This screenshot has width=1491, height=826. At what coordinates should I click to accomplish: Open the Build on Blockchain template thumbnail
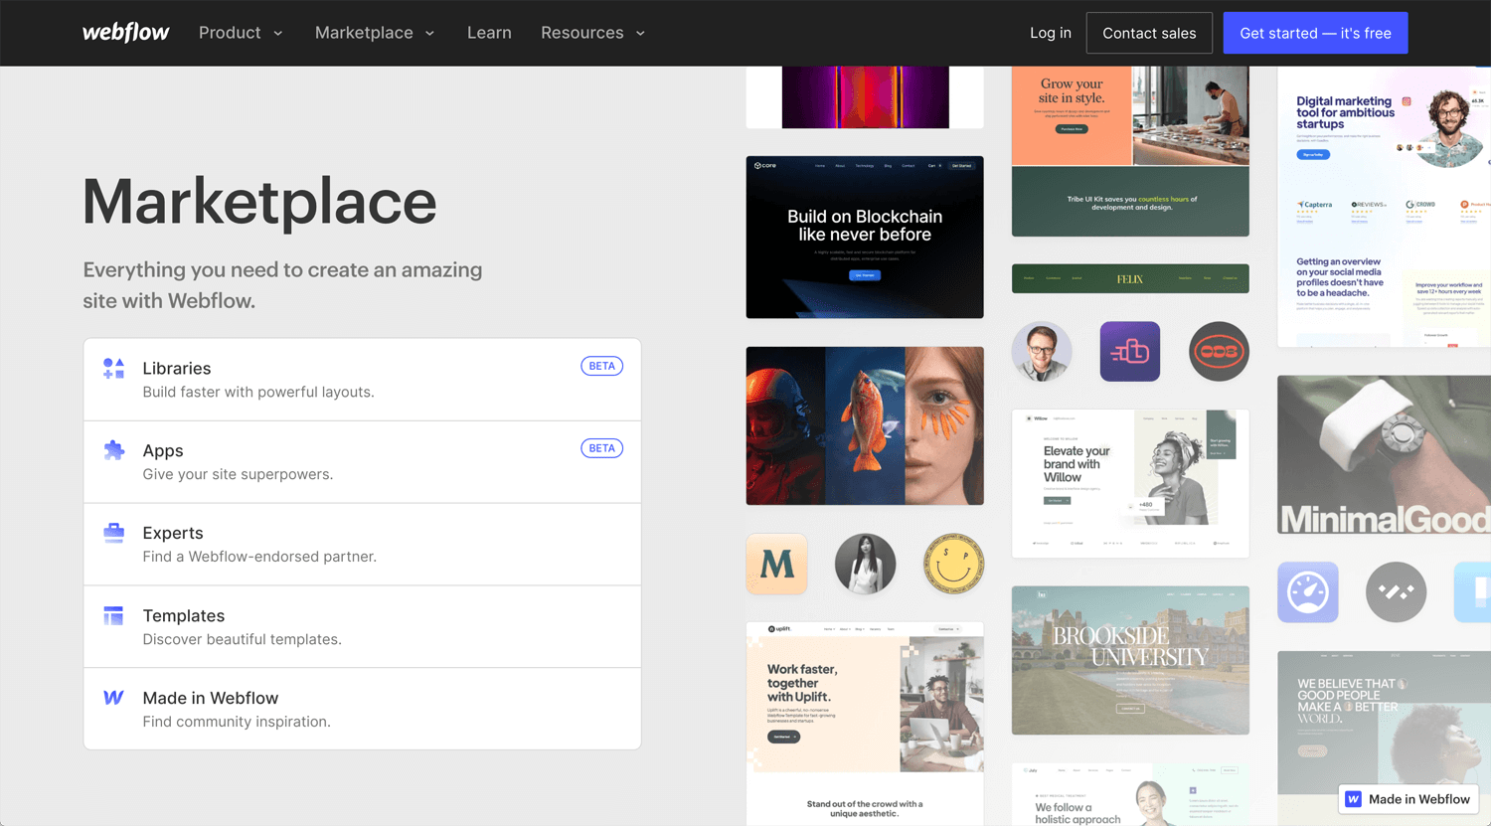pyautogui.click(x=865, y=237)
